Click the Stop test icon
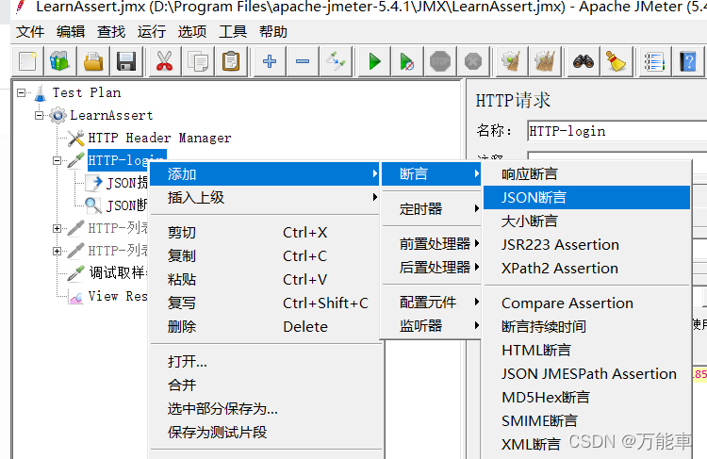This screenshot has width=707, height=459. click(440, 61)
